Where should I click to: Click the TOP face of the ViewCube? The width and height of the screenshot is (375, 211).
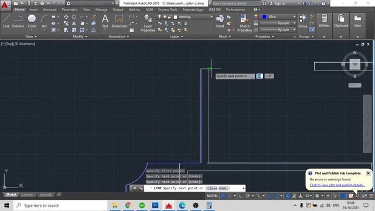(354, 64)
